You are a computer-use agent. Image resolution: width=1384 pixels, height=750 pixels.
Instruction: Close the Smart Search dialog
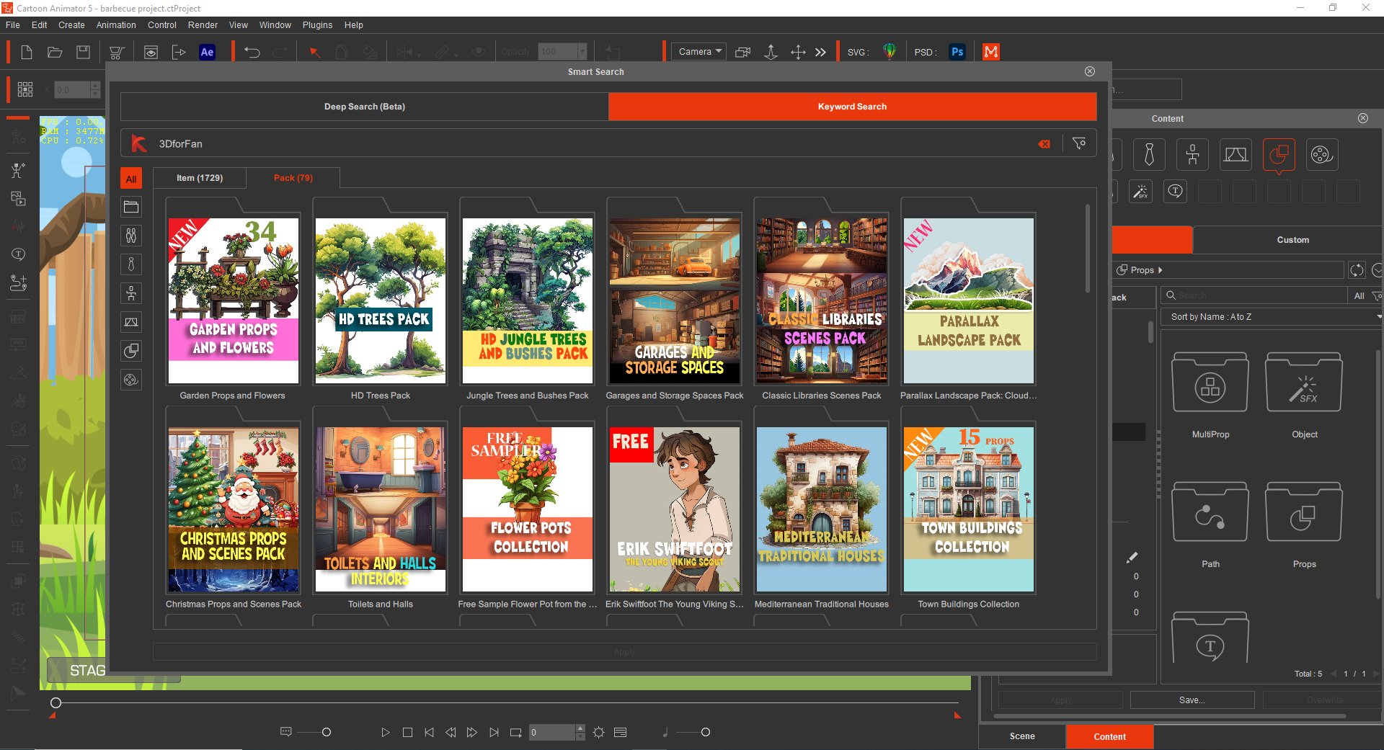(1090, 71)
